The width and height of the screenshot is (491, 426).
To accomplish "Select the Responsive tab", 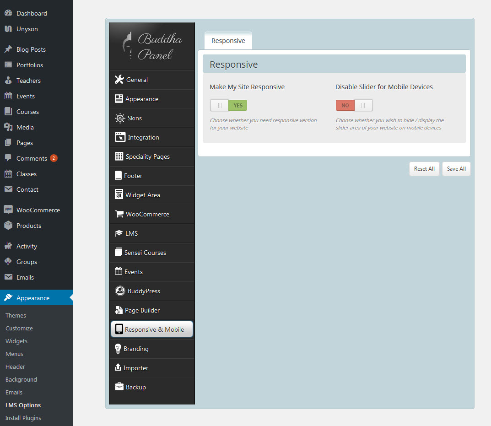I will pyautogui.click(x=228, y=41).
